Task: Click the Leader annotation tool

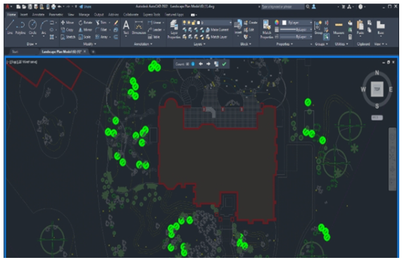Action: [x=155, y=30]
